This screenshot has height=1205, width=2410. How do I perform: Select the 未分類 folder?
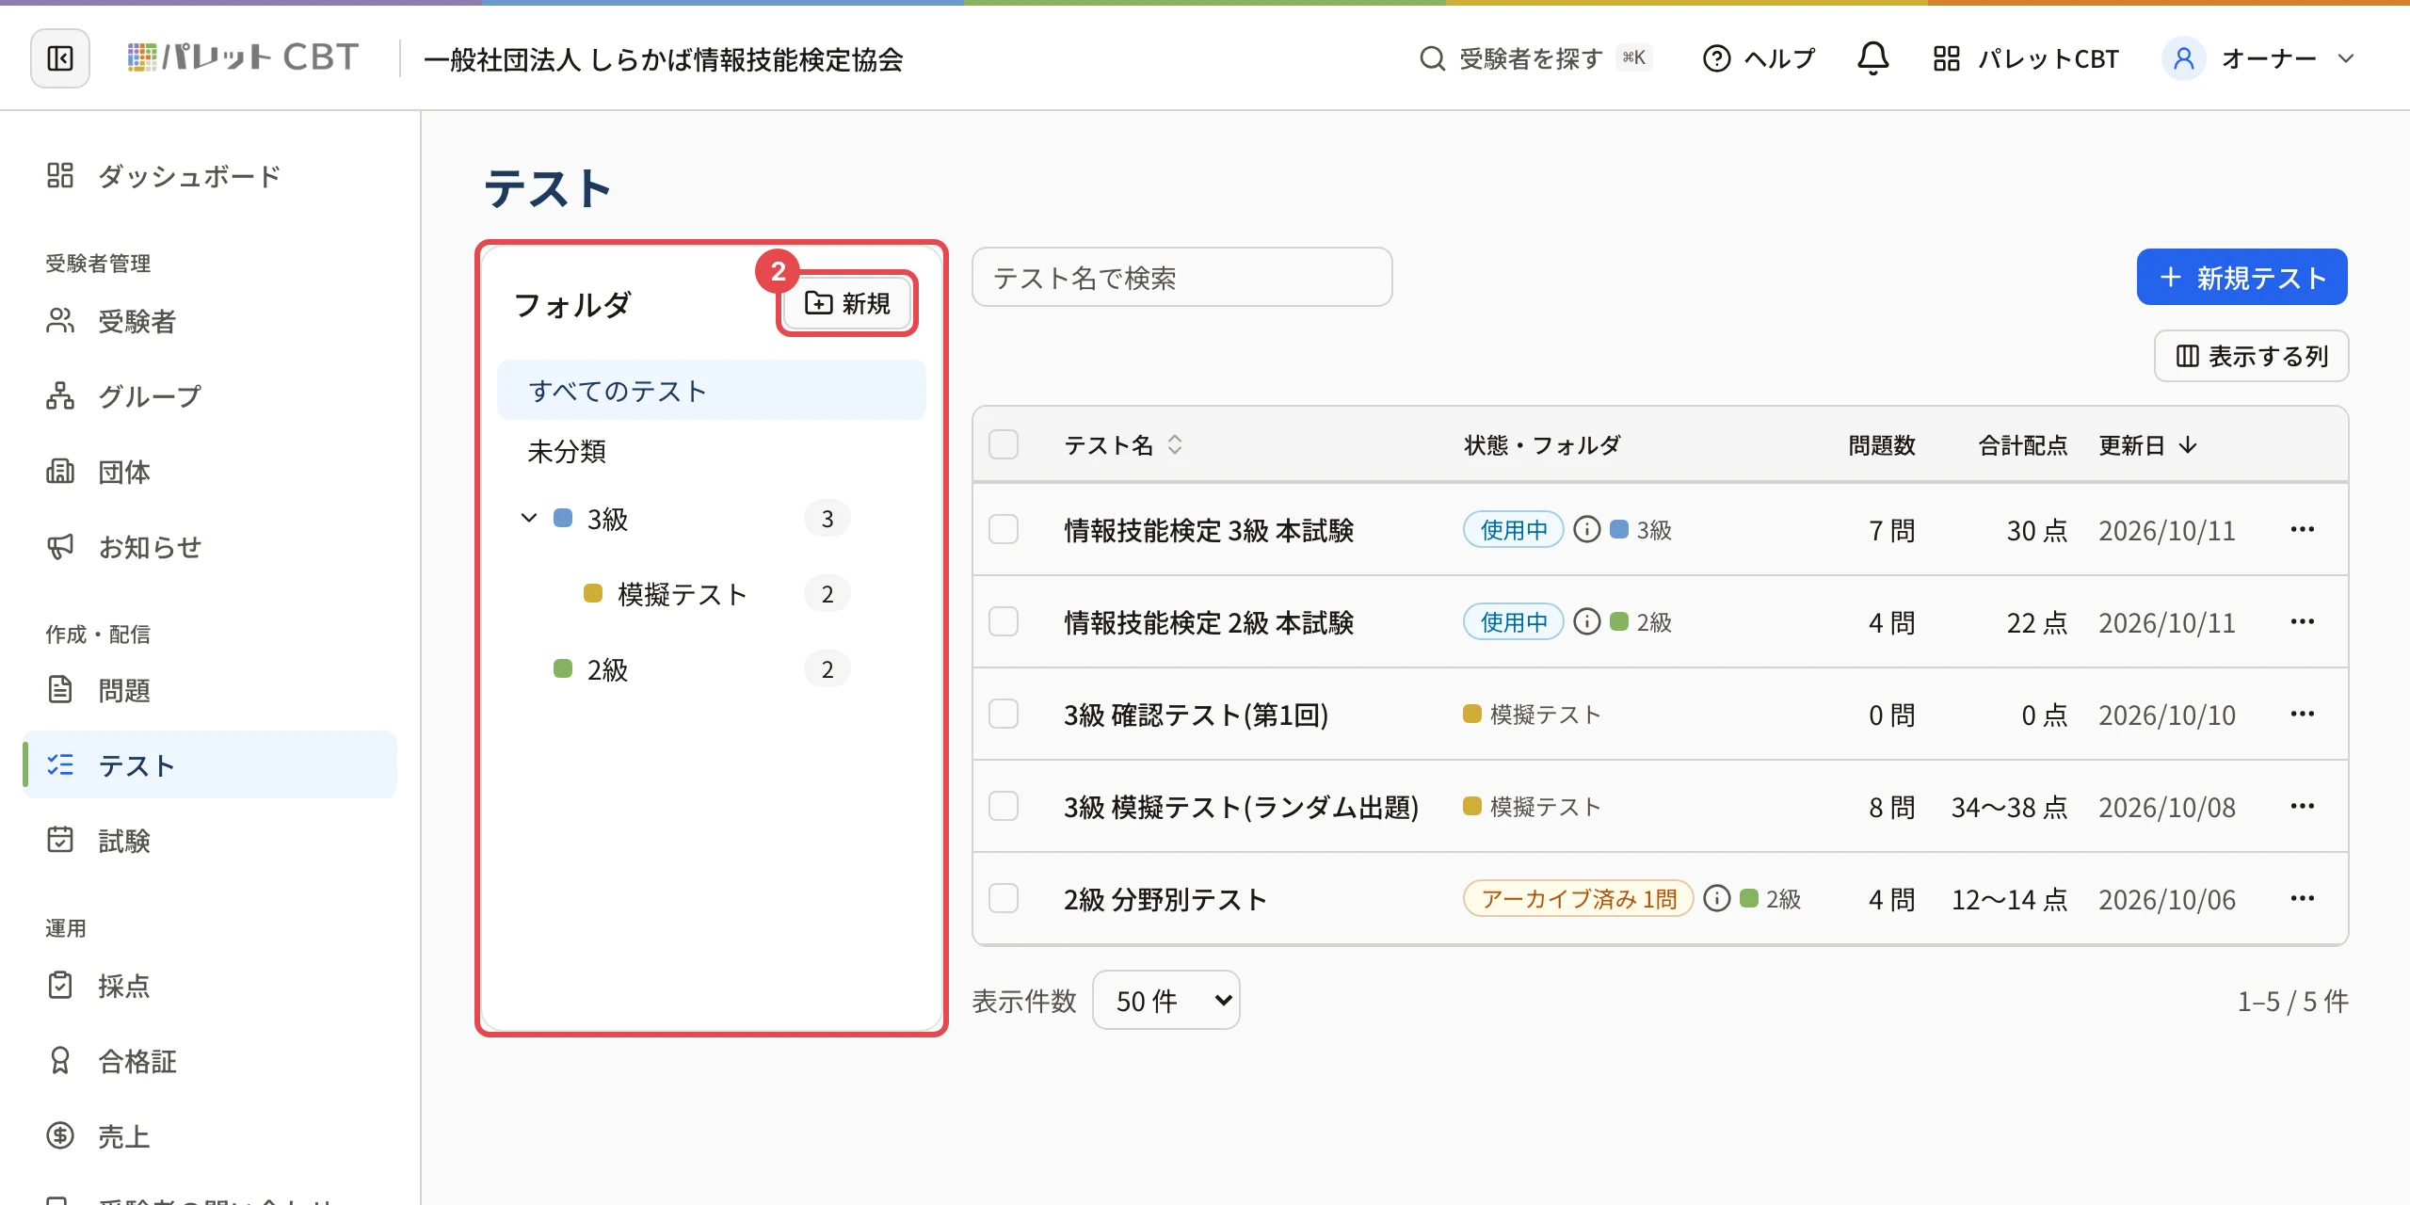[711, 452]
